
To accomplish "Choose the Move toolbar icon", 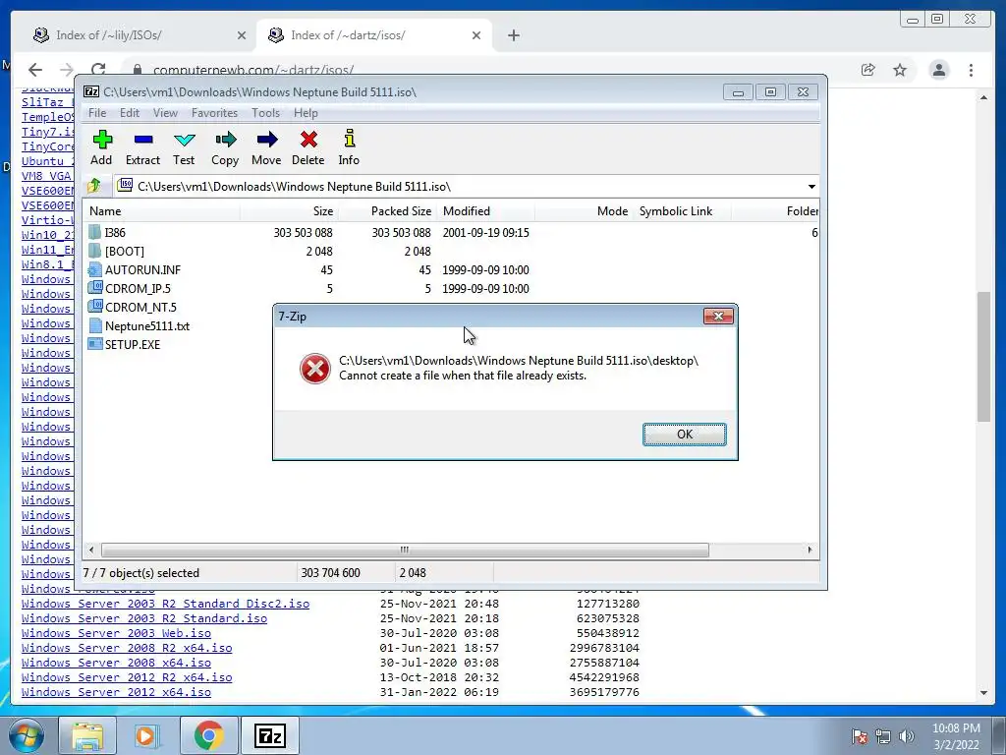I will (x=267, y=140).
